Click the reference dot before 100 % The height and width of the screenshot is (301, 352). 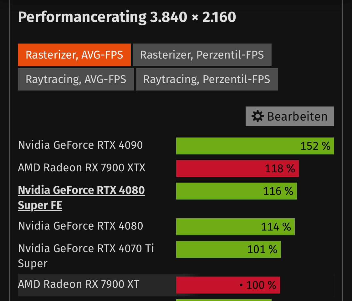(x=241, y=285)
